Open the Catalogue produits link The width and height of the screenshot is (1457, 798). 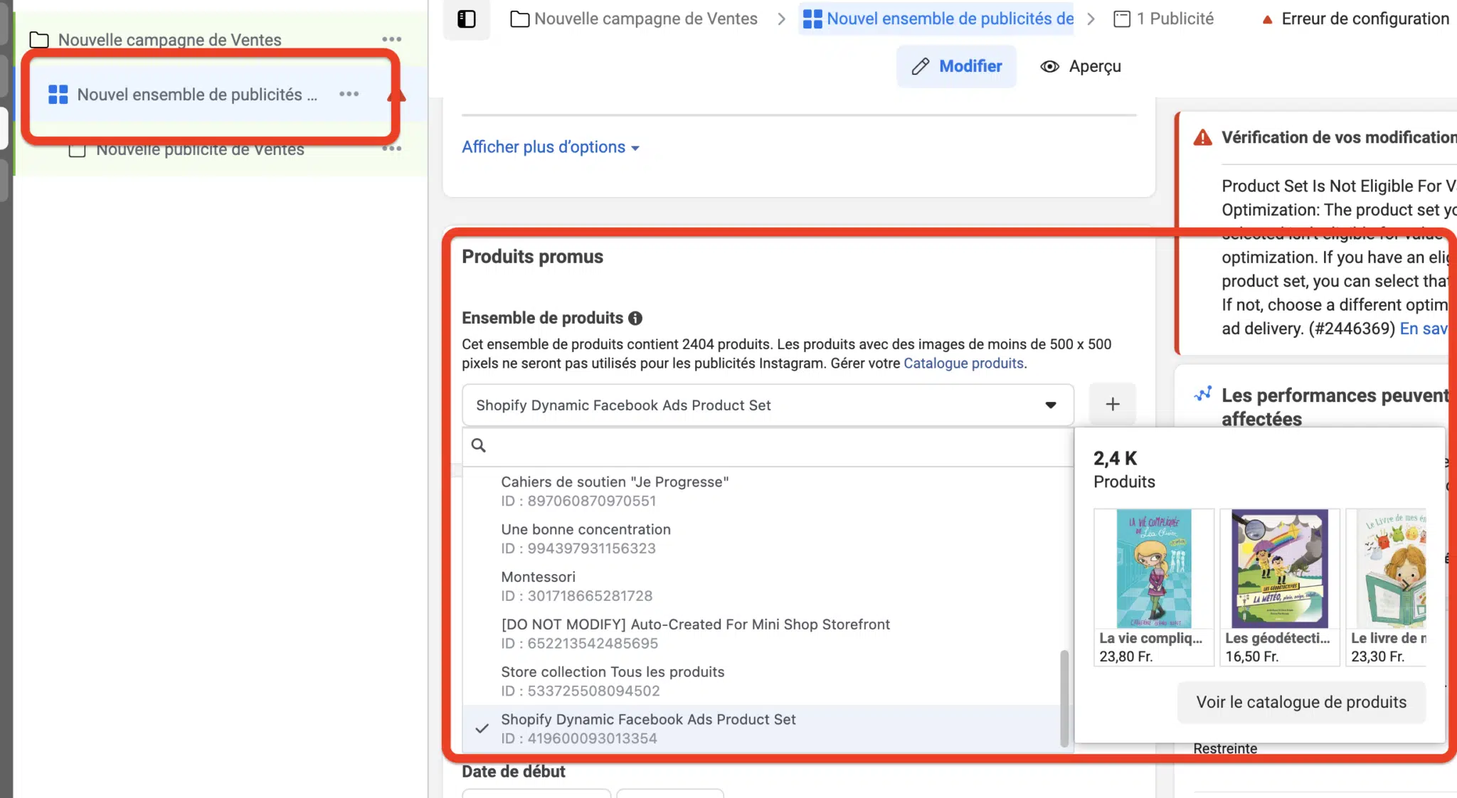pos(963,363)
